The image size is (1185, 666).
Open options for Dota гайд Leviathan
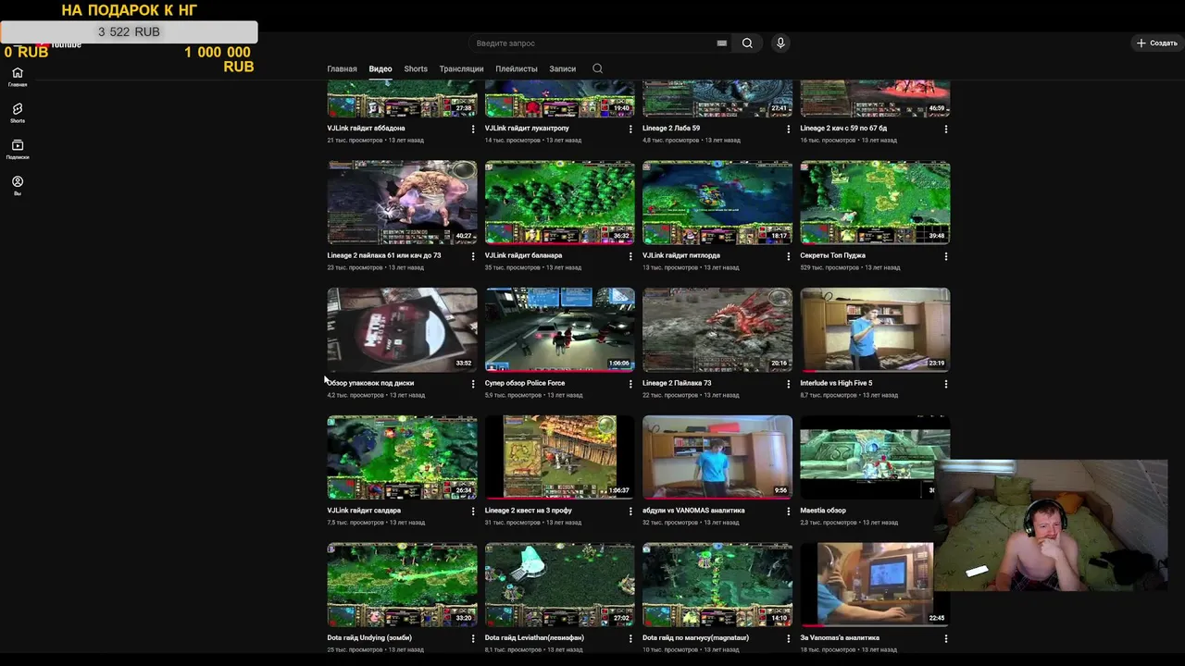tap(630, 637)
